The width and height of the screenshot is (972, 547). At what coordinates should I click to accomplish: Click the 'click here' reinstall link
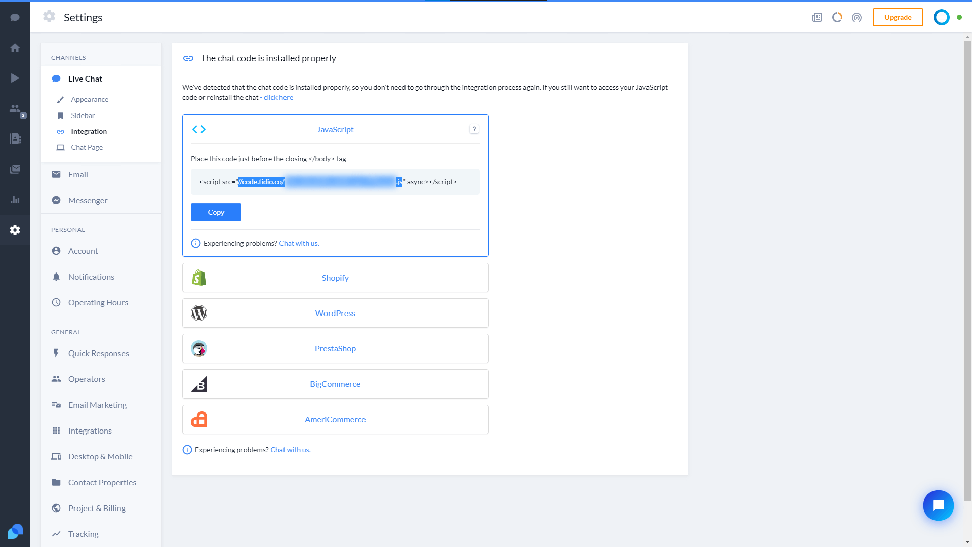(x=278, y=97)
